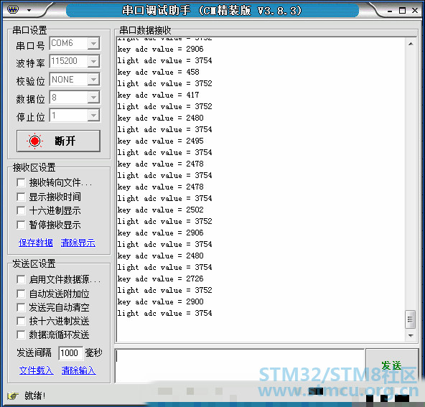Screen dimensions: 425x407
Task: Click the receive area scrollbar thumb
Action: click(x=410, y=319)
